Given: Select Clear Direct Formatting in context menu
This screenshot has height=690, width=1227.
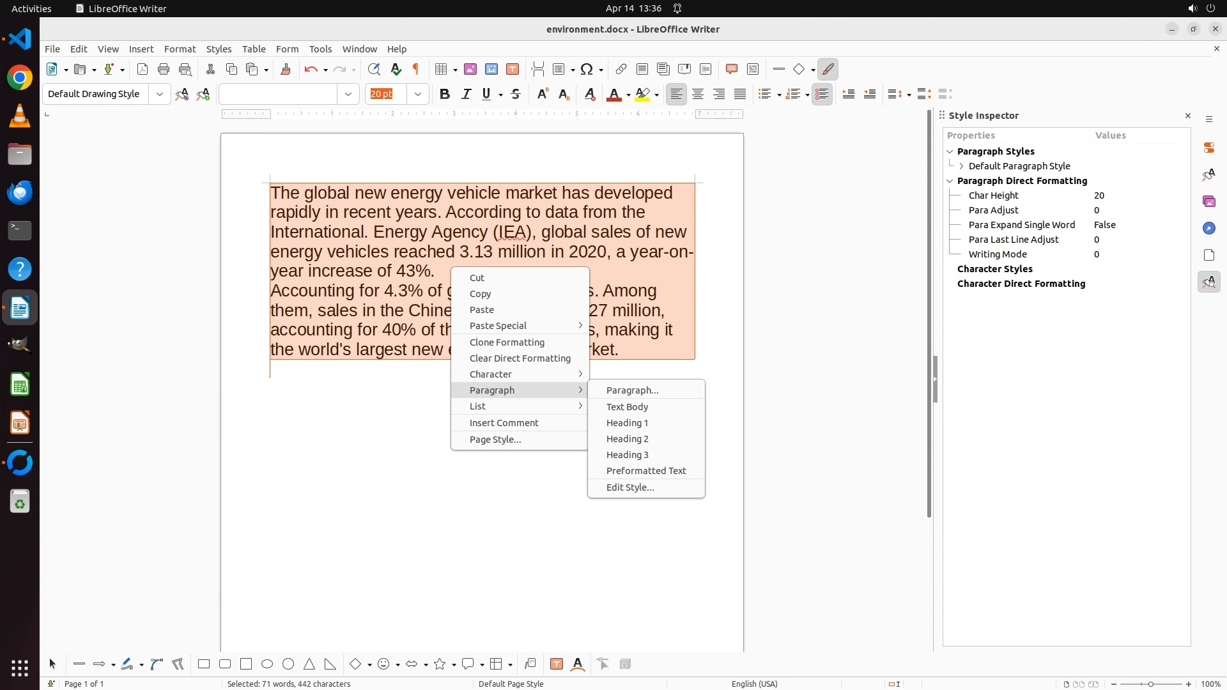Looking at the screenshot, I should point(520,358).
